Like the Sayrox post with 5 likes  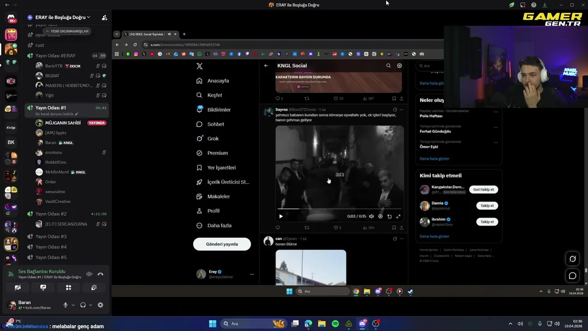tap(337, 228)
